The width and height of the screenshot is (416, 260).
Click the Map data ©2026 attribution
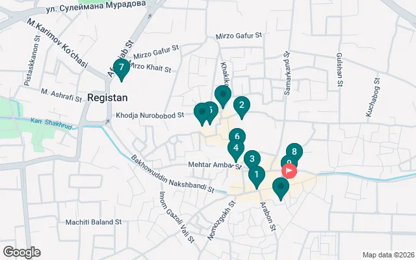[387, 254]
